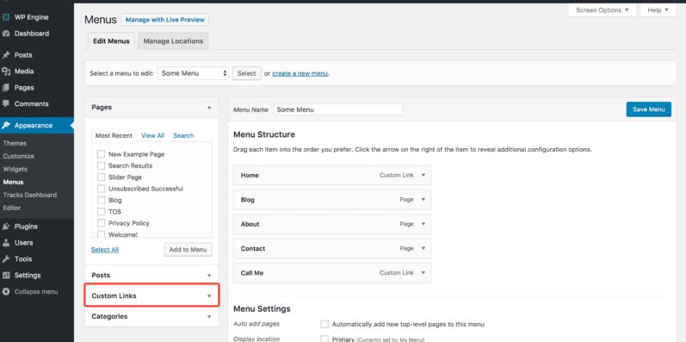Check the New Example Page checkbox
This screenshot has width=686, height=342.
tap(101, 154)
